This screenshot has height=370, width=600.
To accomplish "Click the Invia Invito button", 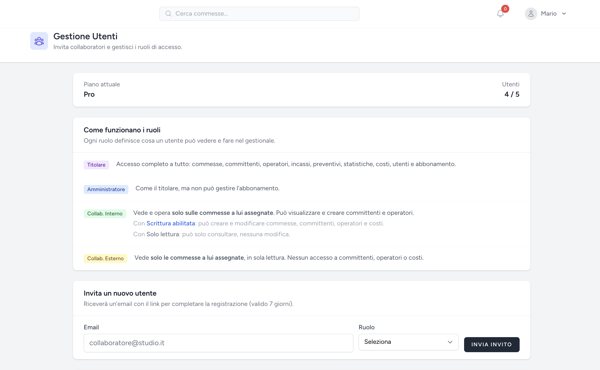I will click(x=491, y=345).
